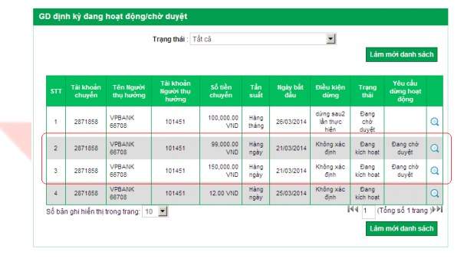Open the Trạng thái dropdown

[x=263, y=39]
